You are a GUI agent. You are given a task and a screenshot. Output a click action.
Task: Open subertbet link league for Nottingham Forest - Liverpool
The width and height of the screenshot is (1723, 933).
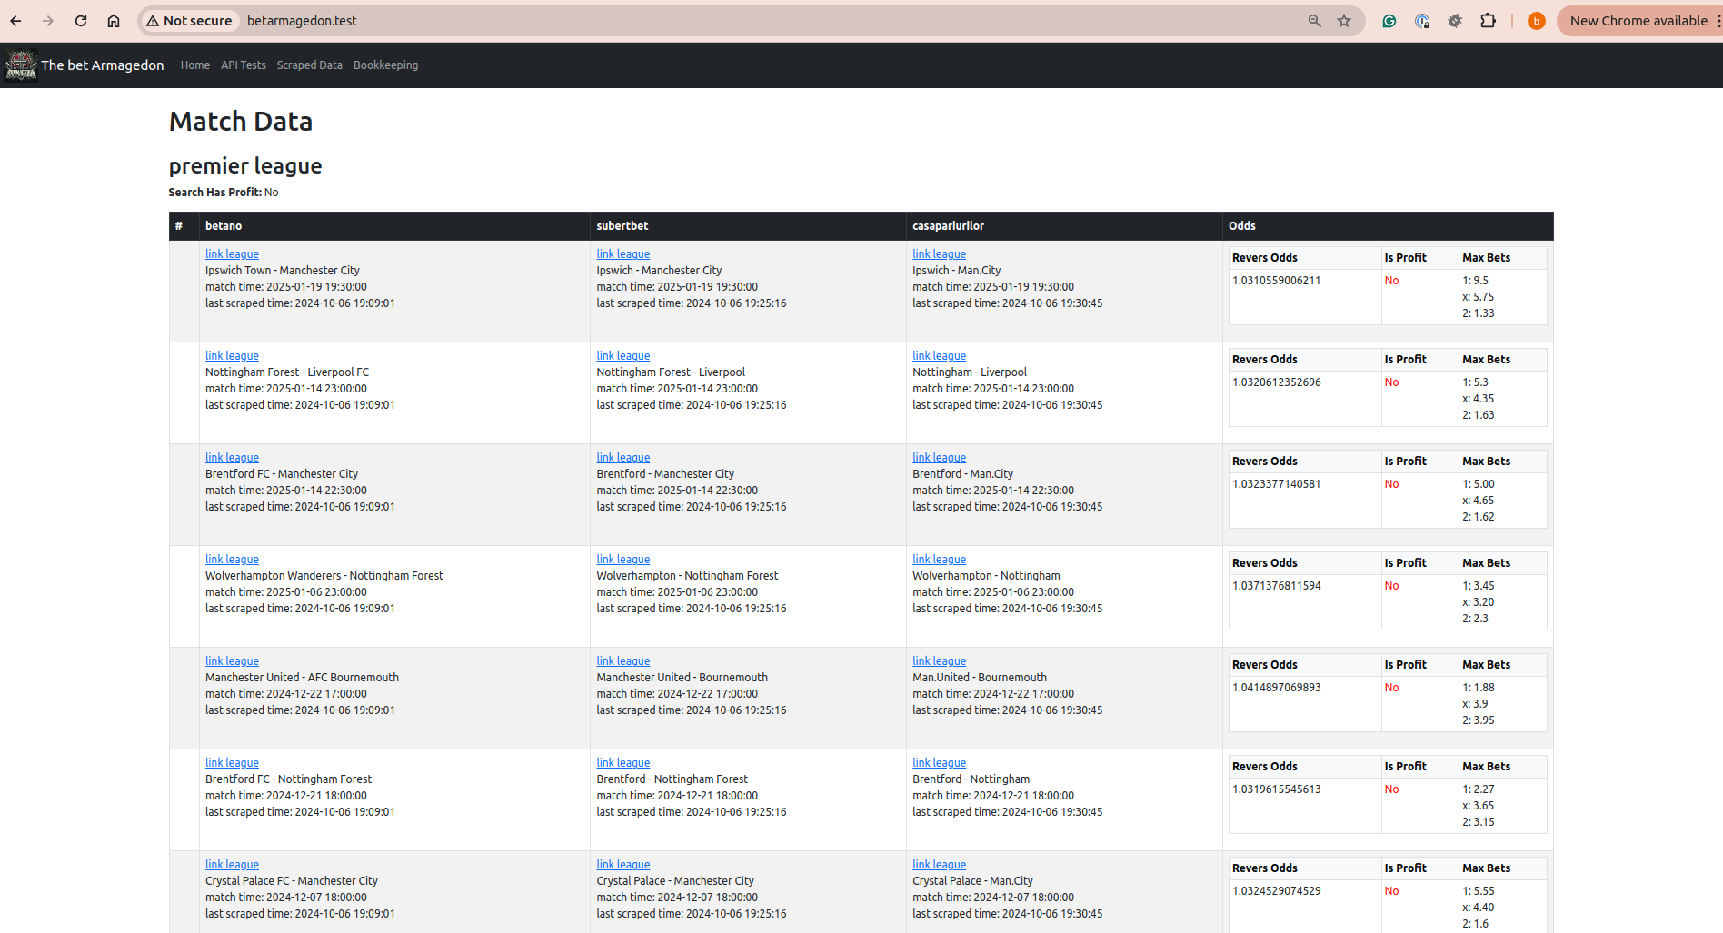[623, 356]
